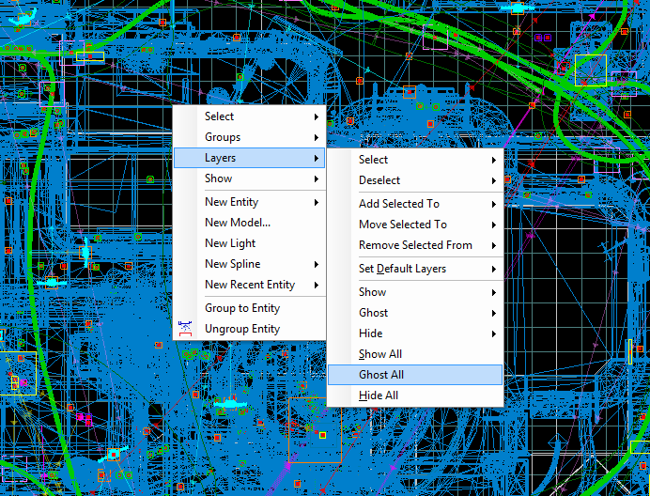The image size is (650, 496).
Task: Click Hide All layers
Action: [x=378, y=395]
